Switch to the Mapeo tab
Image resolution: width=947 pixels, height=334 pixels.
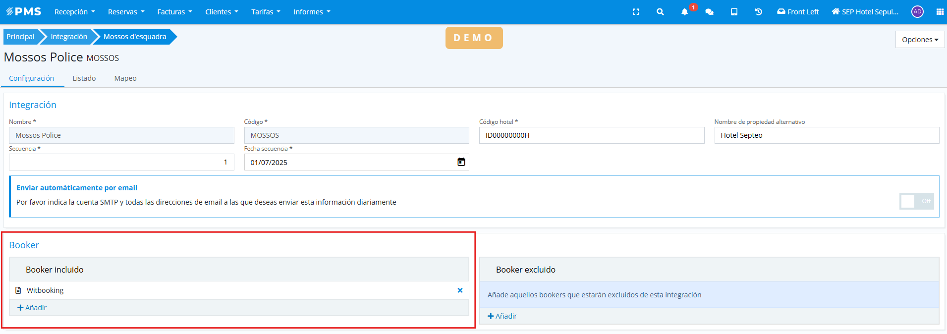point(125,78)
